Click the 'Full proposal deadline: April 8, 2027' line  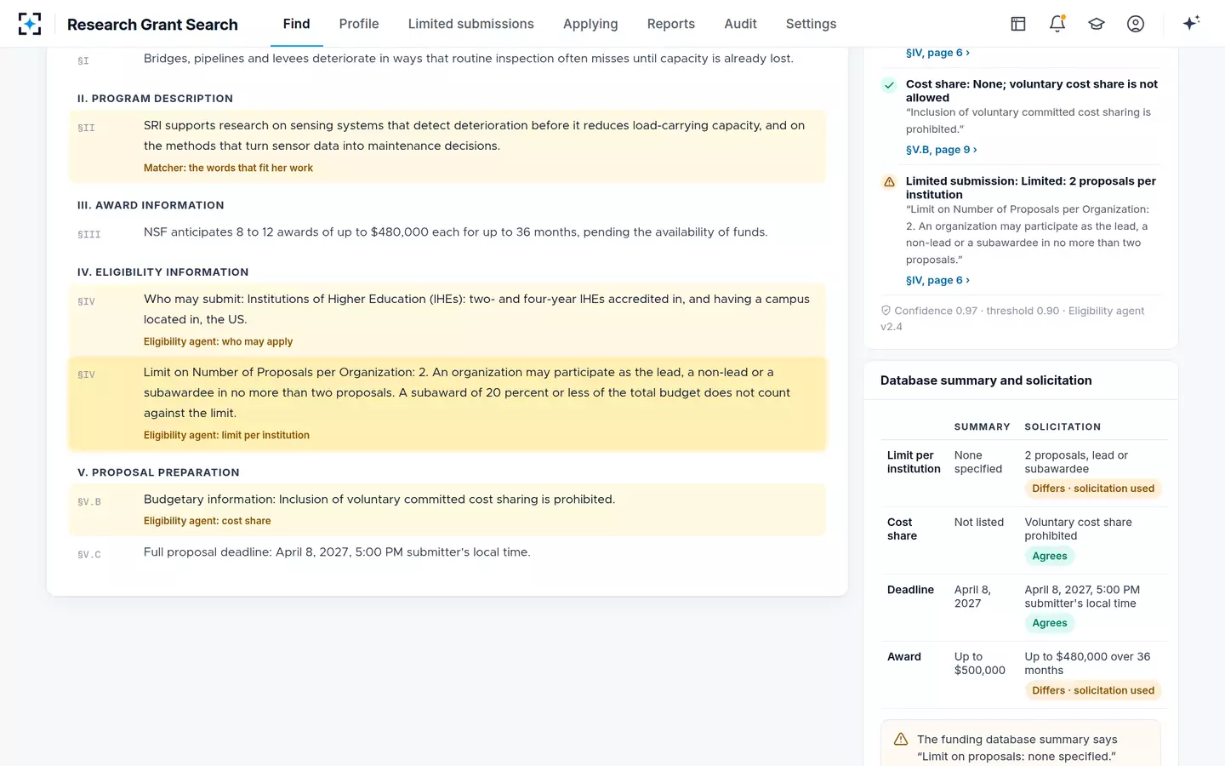(337, 552)
